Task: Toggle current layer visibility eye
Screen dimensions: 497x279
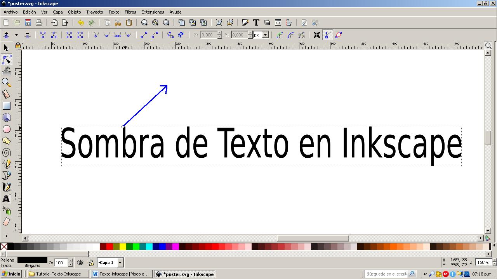Action: pyautogui.click(x=80, y=263)
